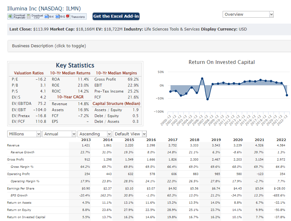
Task: Click the Earnings Per Share row label
Action: tap(20, 189)
